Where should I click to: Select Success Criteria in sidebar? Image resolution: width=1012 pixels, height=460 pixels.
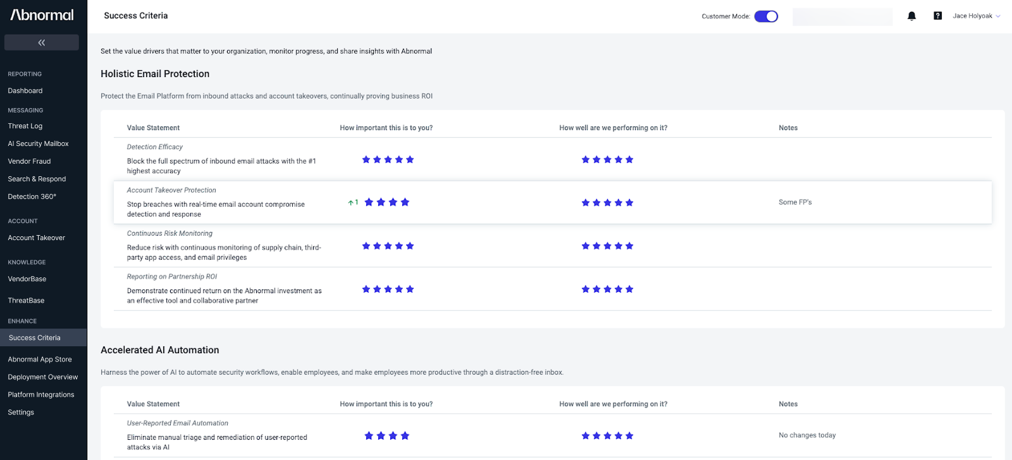43,337
